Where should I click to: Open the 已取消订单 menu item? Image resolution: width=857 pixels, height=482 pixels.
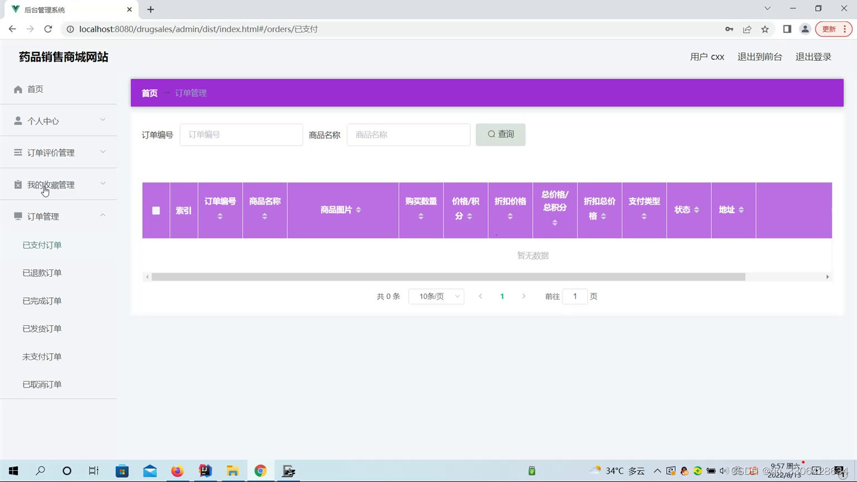(42, 384)
